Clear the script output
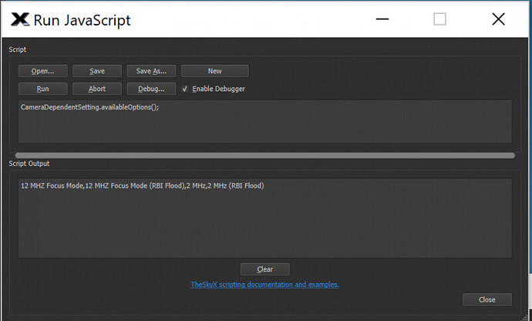Image resolution: width=532 pixels, height=321 pixels. [x=265, y=269]
